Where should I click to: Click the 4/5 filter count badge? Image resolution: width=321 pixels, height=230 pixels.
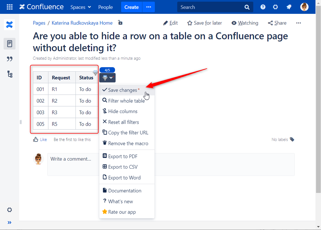pyautogui.click(x=107, y=70)
